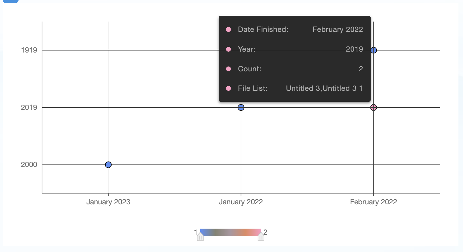463x252 pixels.
Task: Click the blue rounded button at top left
Action: coord(11,2)
